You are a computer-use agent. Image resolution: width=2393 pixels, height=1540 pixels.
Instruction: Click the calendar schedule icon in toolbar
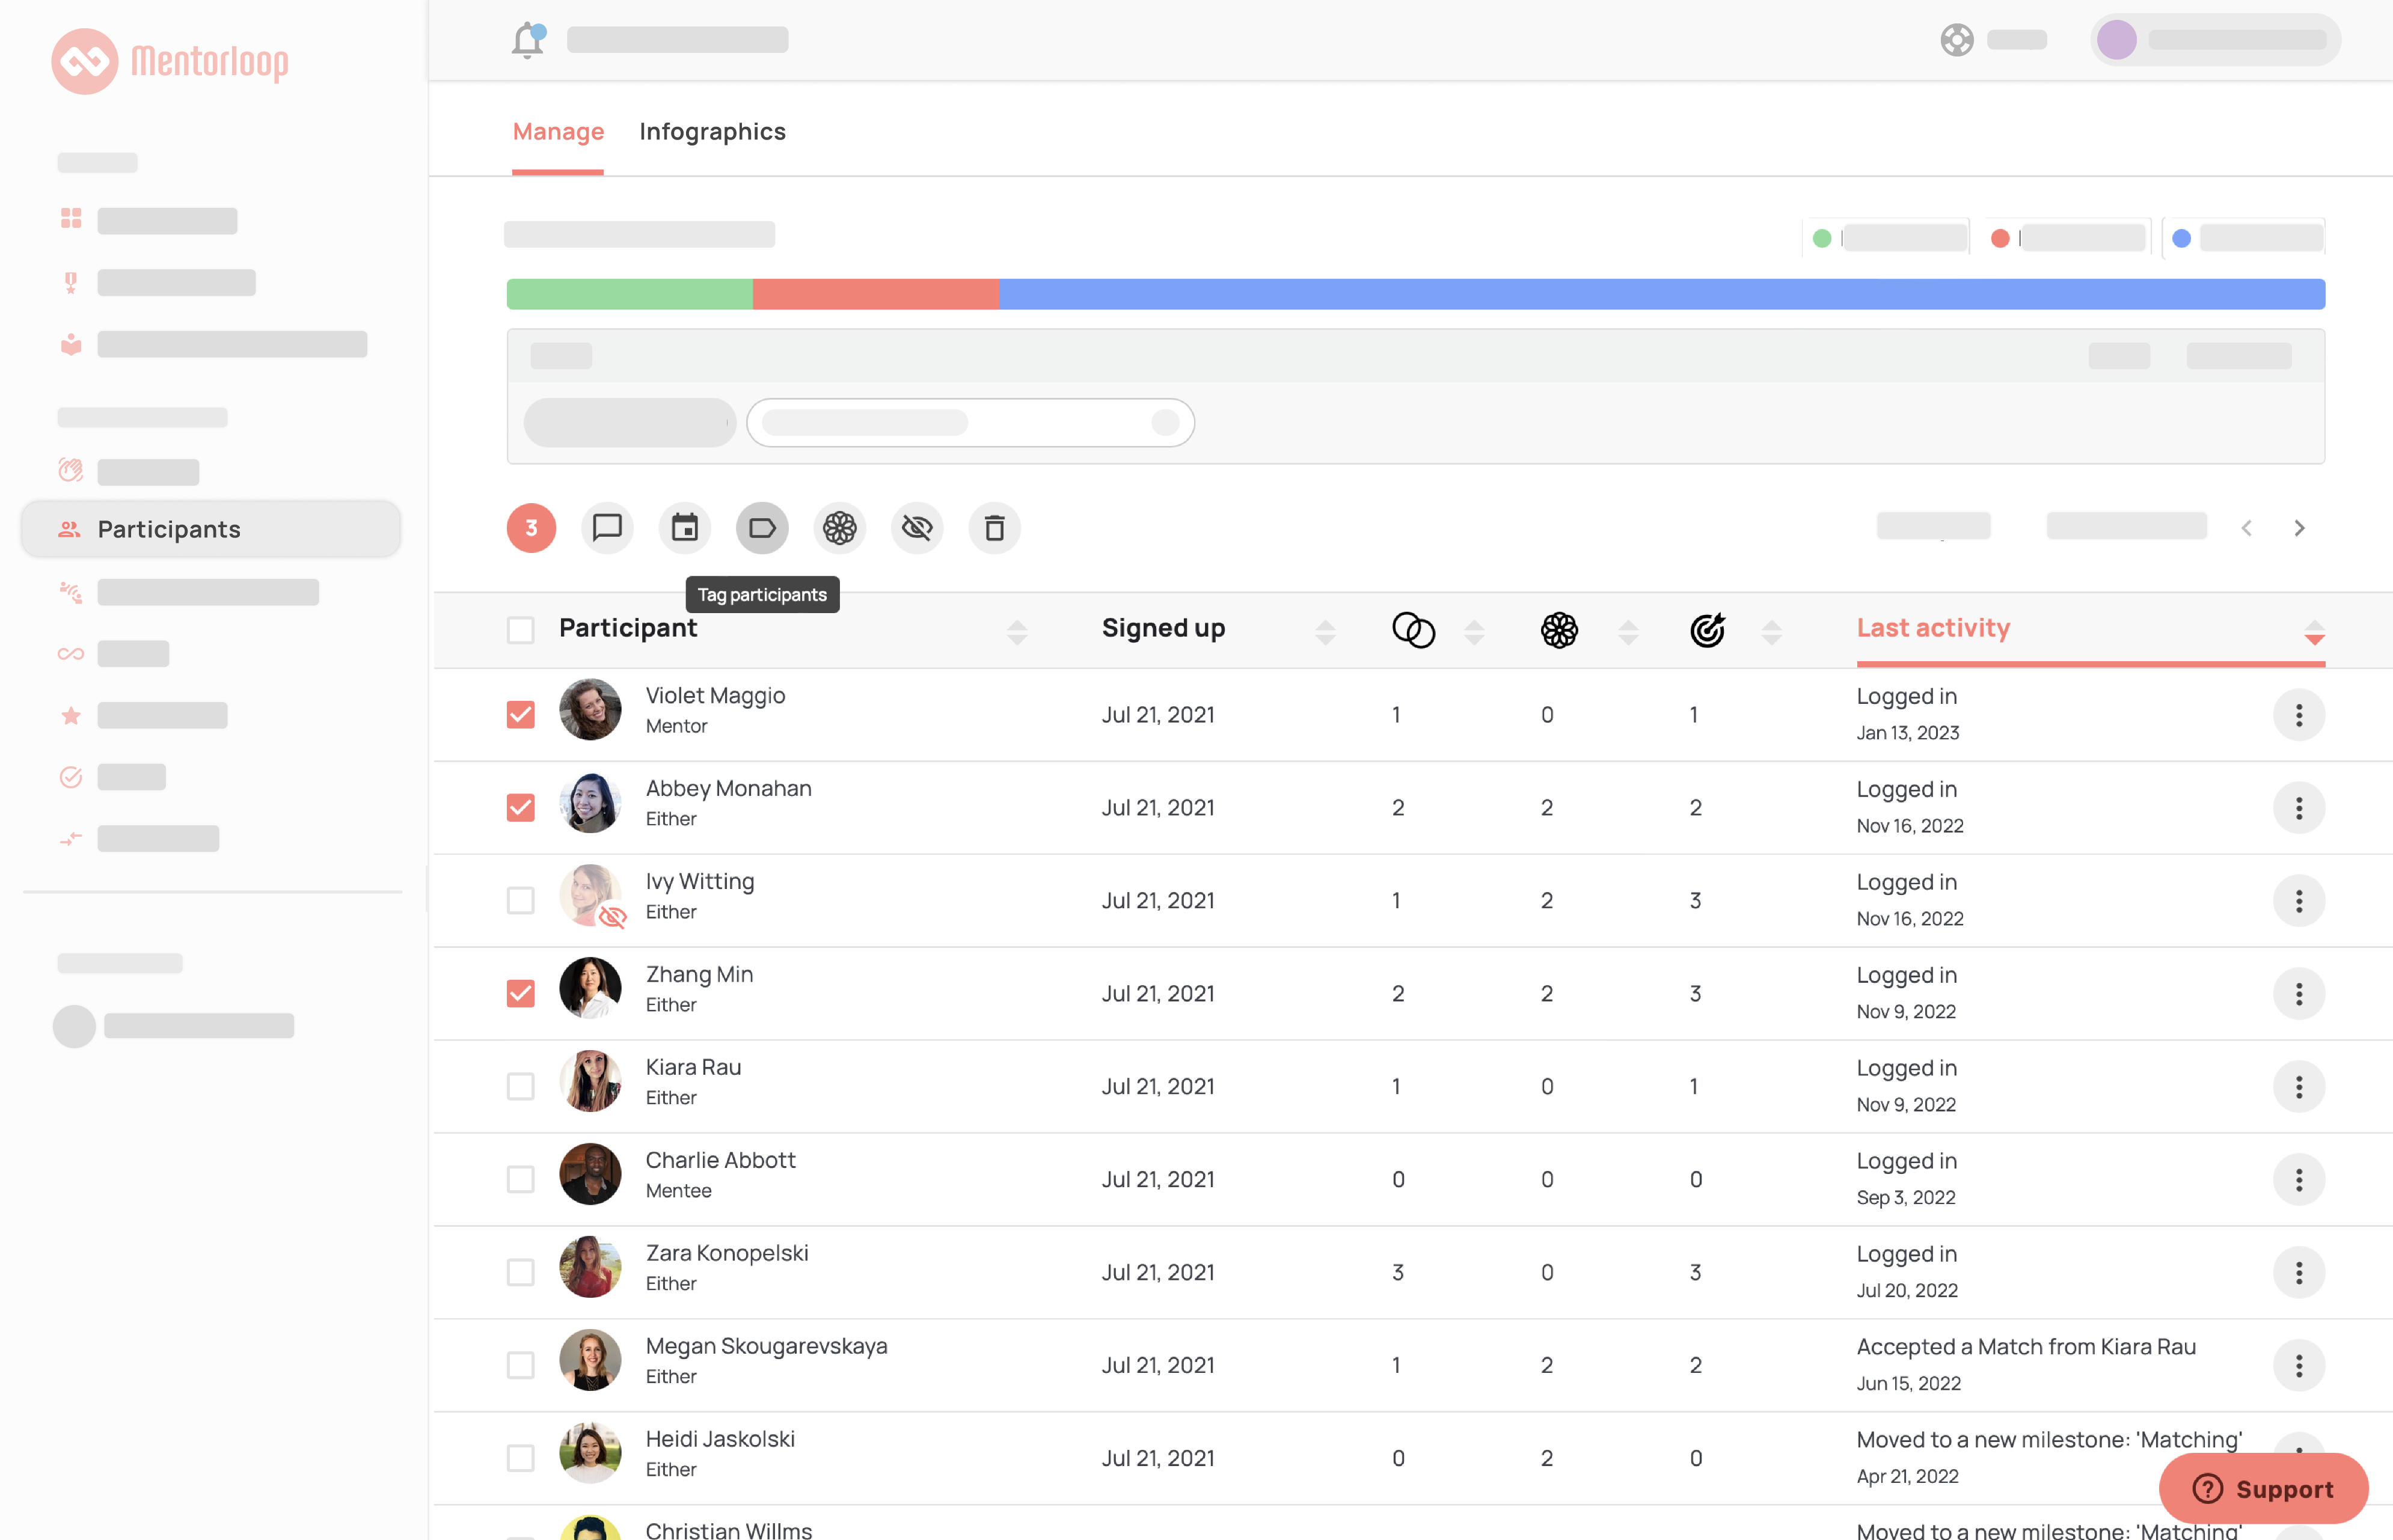pos(685,527)
